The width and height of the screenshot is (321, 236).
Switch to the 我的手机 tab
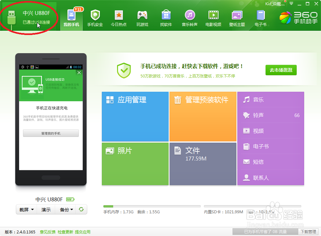[x=71, y=18]
